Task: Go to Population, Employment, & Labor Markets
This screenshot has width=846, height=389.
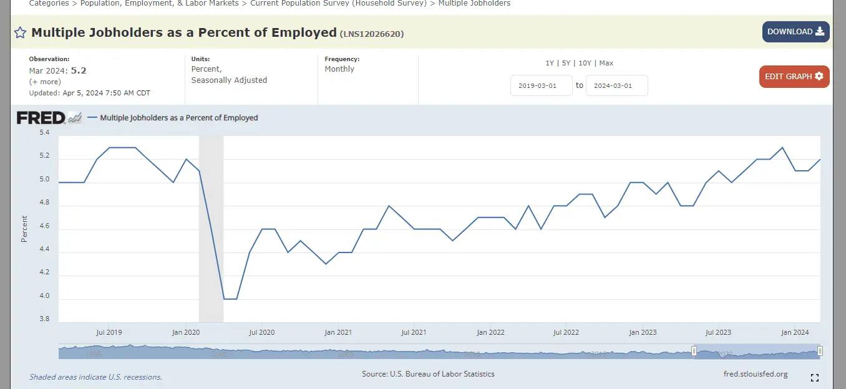Action: click(x=159, y=4)
